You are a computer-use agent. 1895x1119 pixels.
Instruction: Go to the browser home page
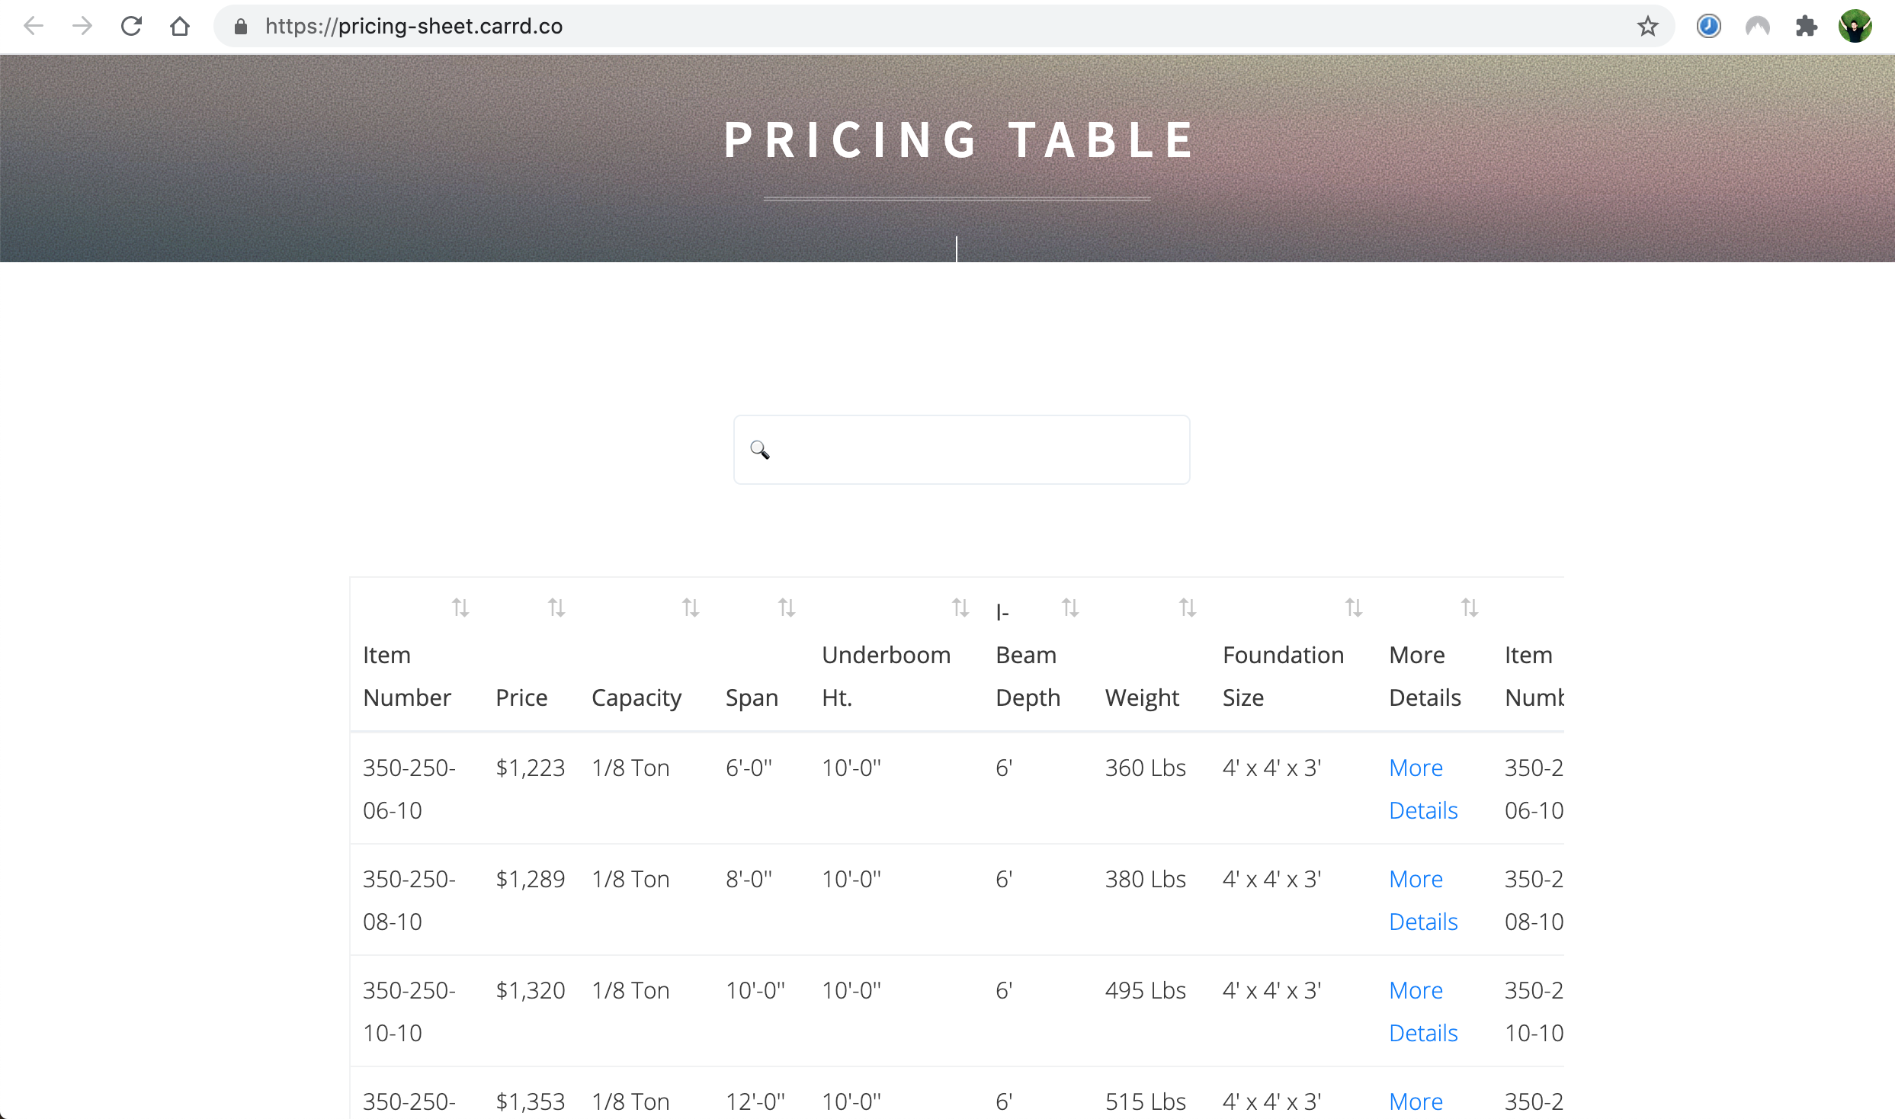point(180,27)
